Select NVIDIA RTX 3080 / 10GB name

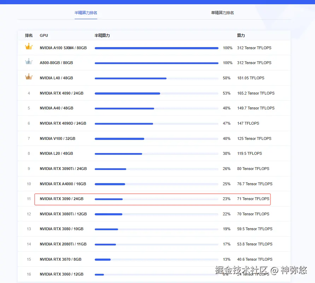62,229
